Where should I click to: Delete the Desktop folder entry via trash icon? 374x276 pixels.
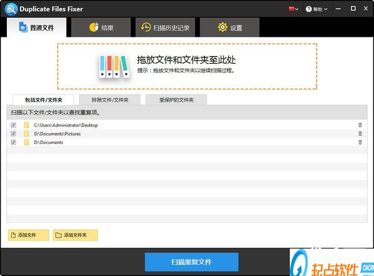360,125
